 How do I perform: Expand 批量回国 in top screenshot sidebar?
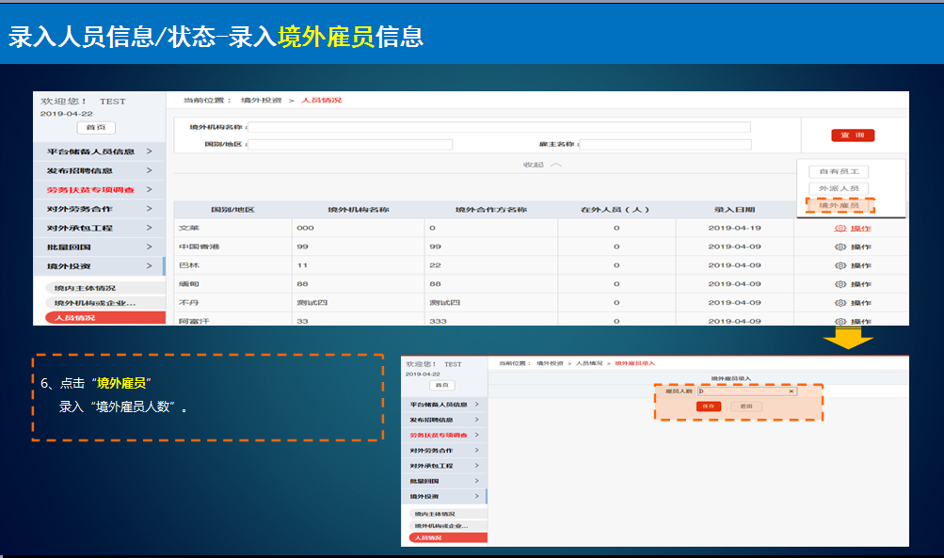click(149, 247)
